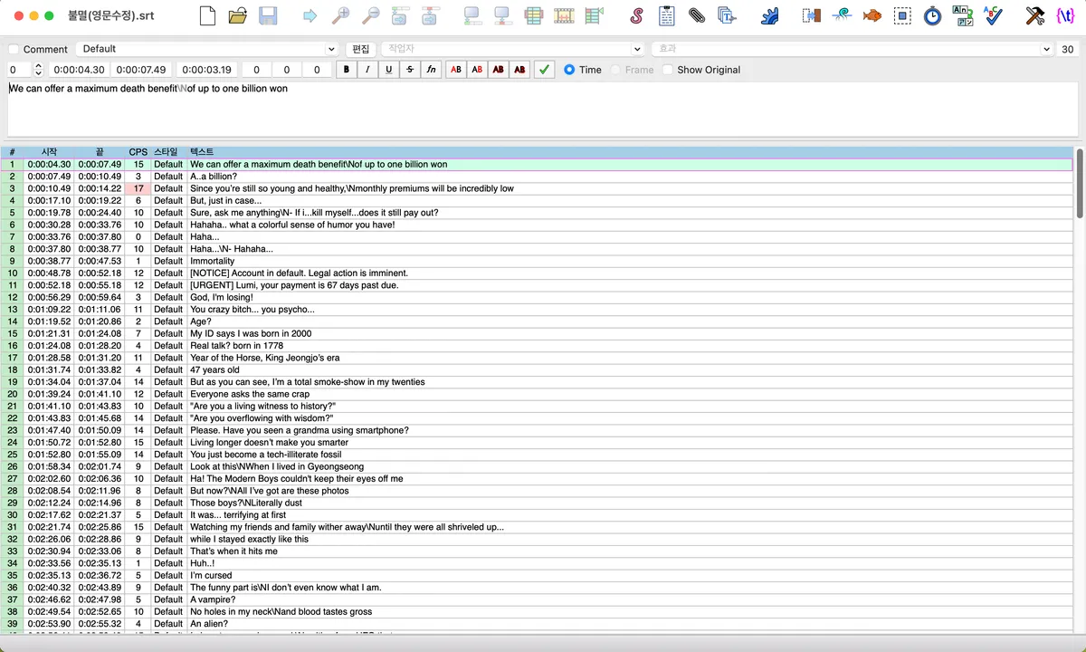
Task: Open Options via wrench and hammer icon
Action: click(1035, 15)
